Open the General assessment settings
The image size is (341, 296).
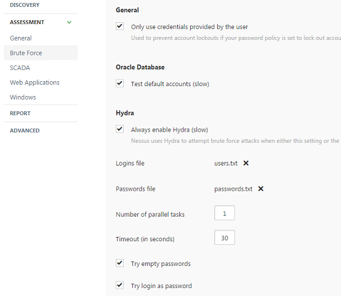click(21, 38)
